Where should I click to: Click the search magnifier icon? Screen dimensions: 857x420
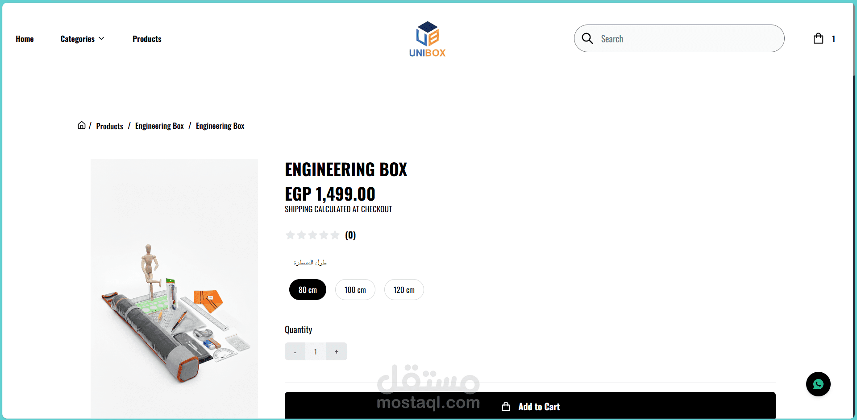pyautogui.click(x=587, y=38)
